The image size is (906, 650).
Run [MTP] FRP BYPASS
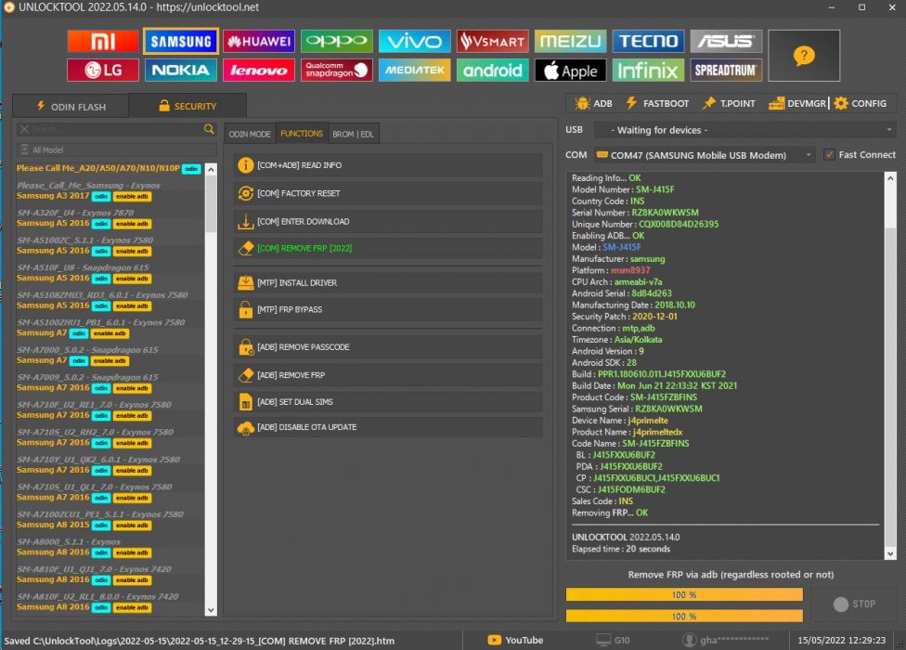(388, 310)
